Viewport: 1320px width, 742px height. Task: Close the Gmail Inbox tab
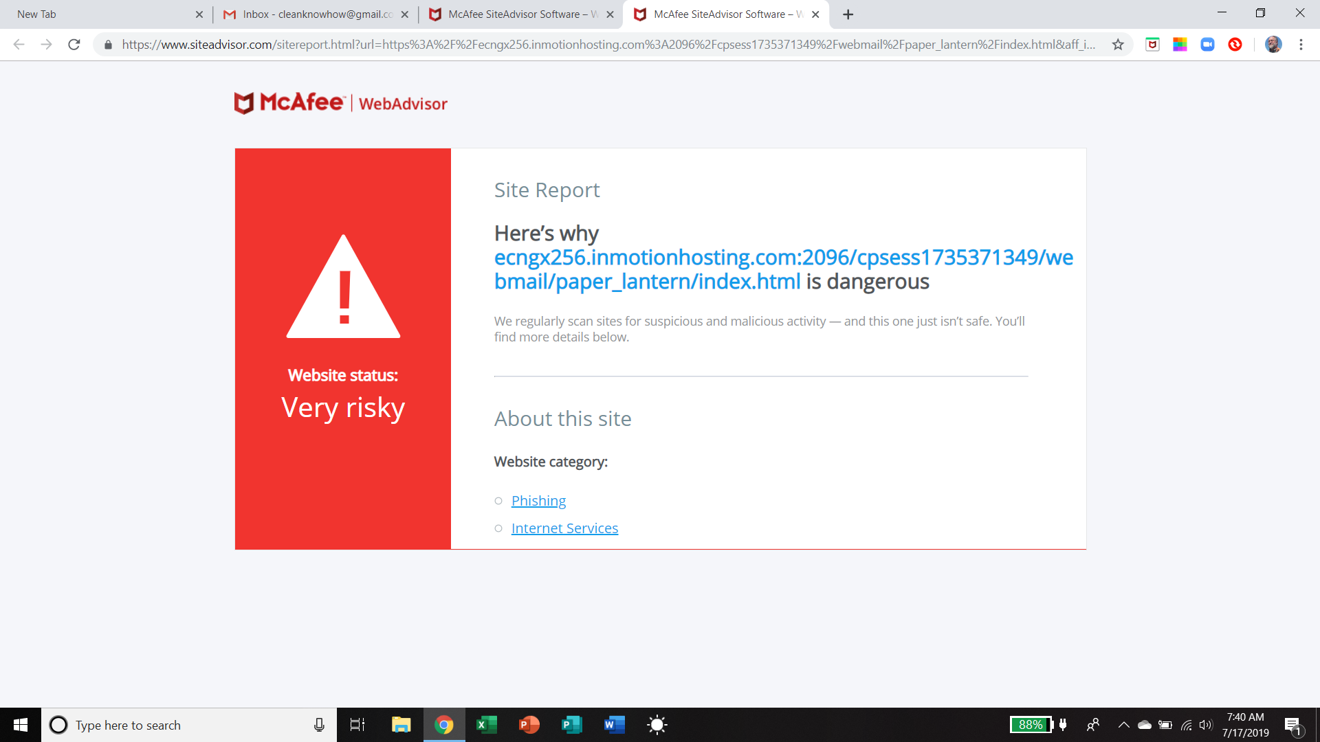coord(404,14)
